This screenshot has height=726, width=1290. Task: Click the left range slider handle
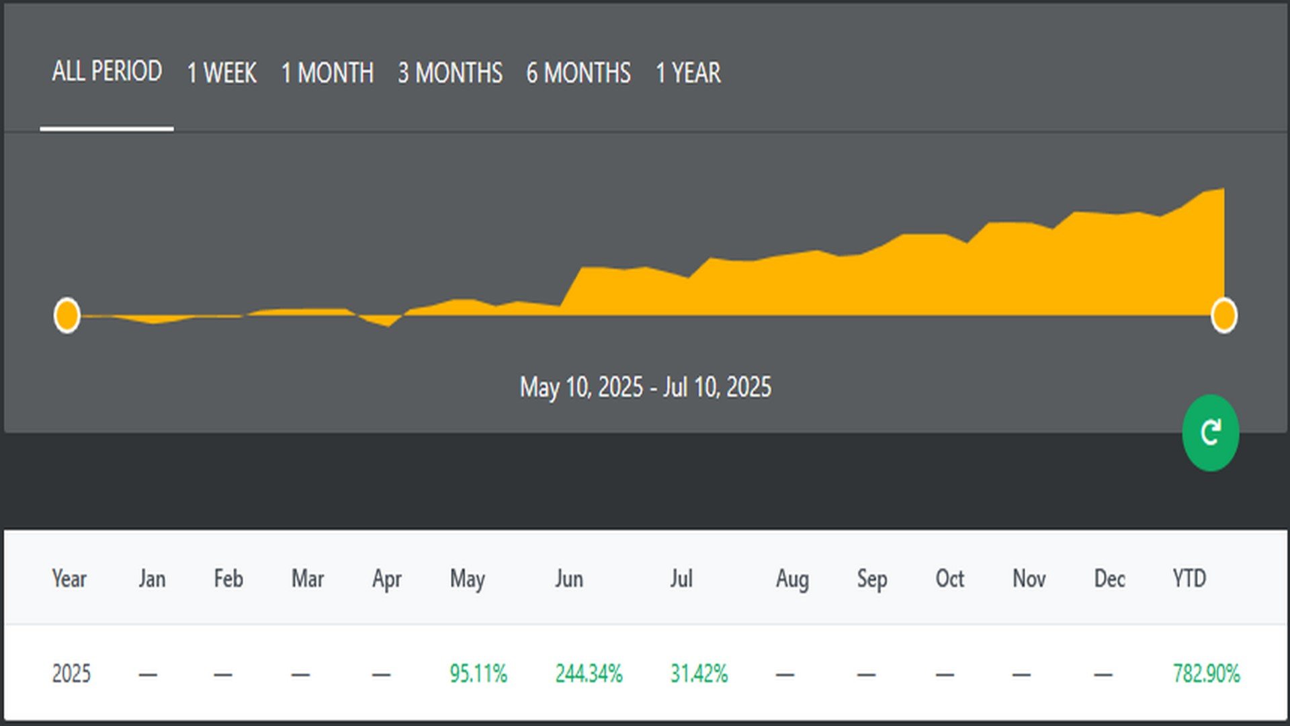pyautogui.click(x=67, y=315)
